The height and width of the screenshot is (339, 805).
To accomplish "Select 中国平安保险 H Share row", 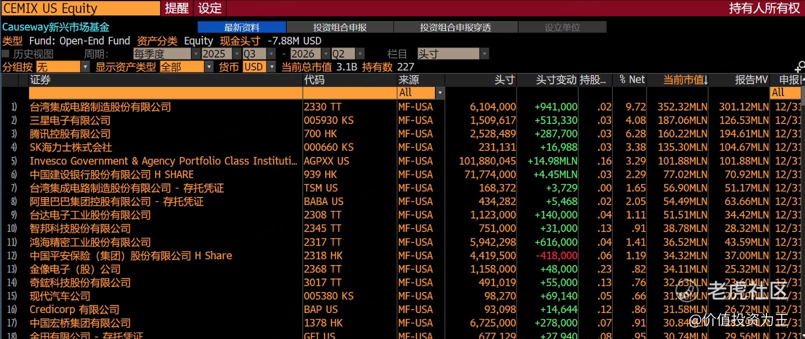I will (131, 255).
